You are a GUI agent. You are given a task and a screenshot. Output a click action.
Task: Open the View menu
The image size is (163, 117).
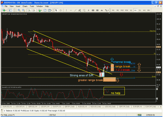(12, 6)
